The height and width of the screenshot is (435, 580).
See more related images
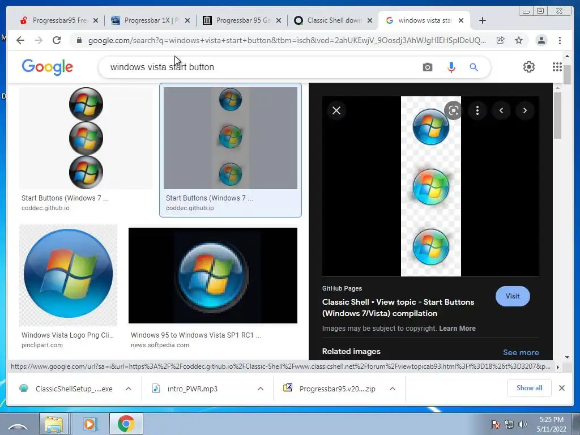coord(521,352)
